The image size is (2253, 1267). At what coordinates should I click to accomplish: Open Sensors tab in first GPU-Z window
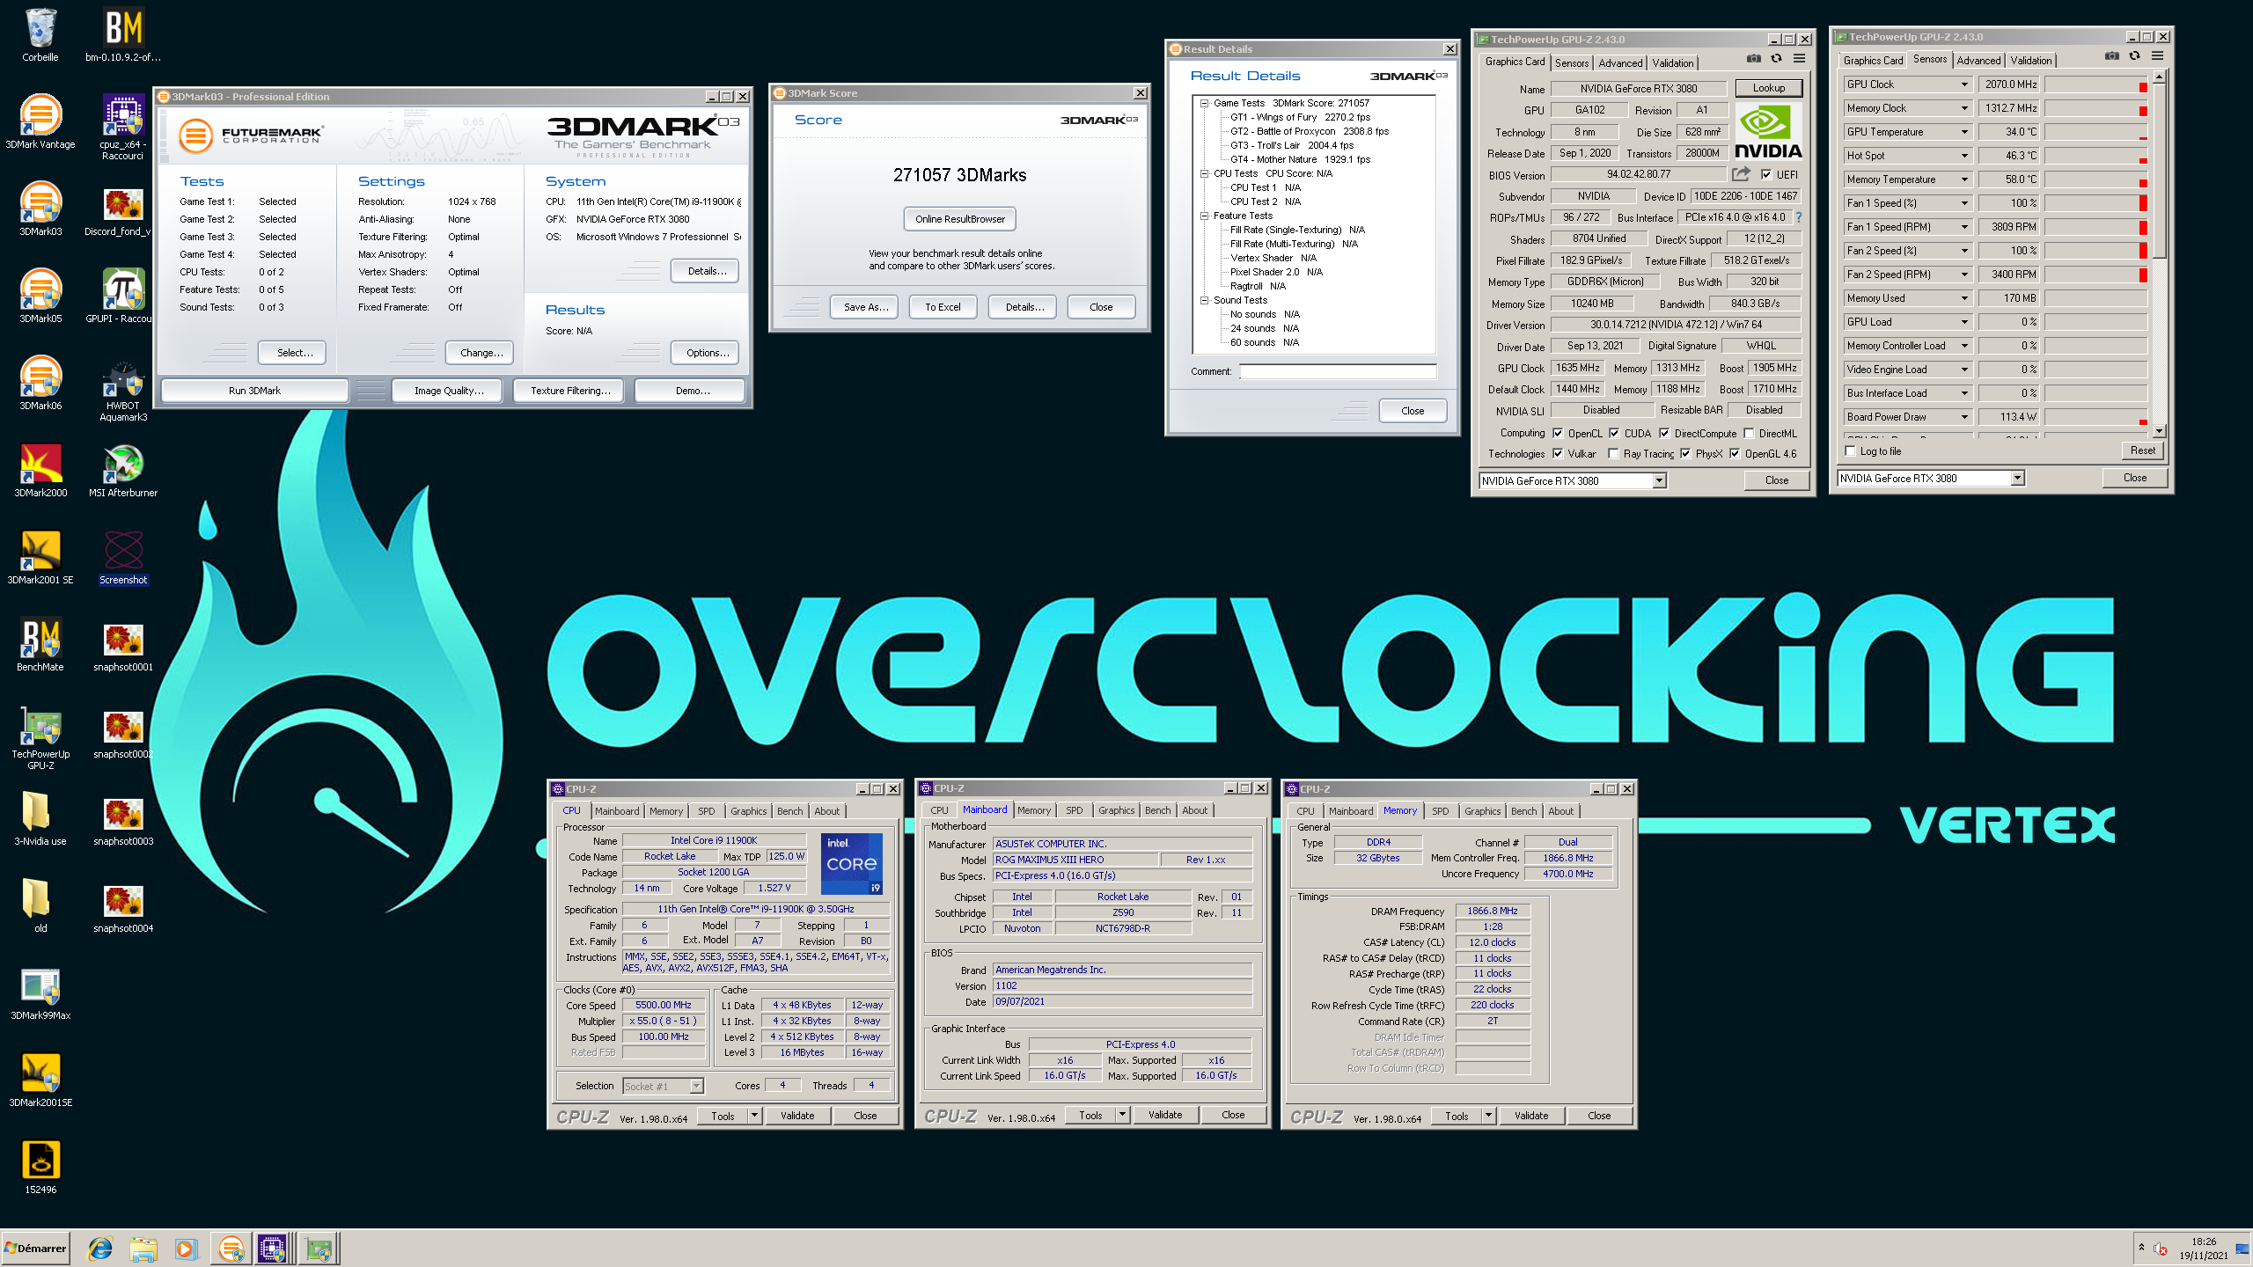point(1572,62)
